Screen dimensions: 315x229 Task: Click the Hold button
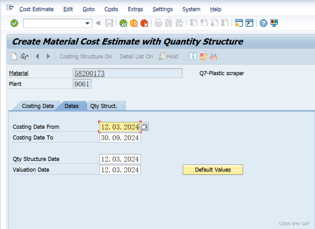point(168,56)
